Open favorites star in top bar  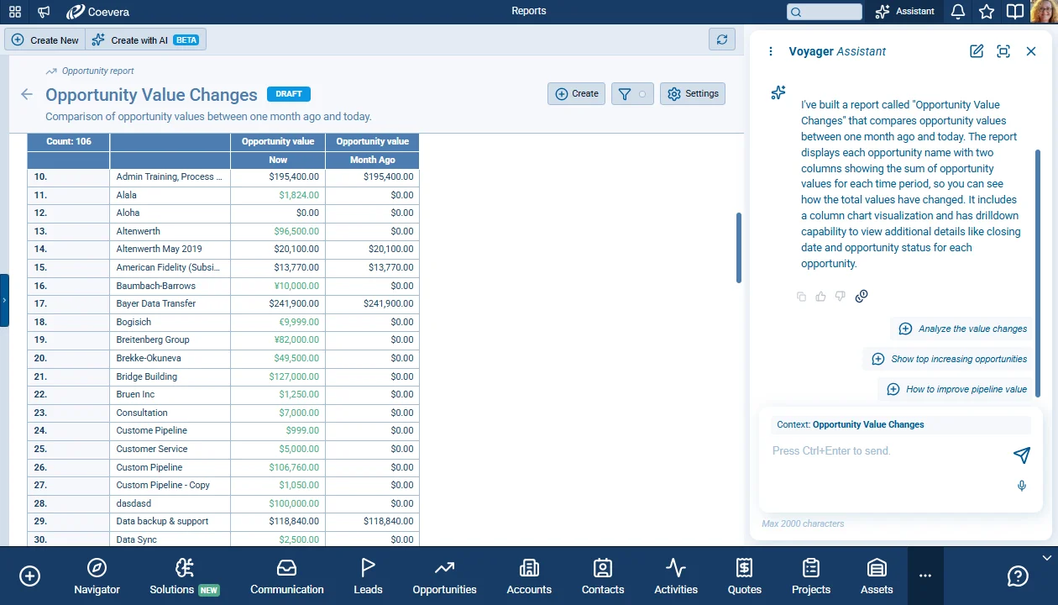tap(987, 12)
